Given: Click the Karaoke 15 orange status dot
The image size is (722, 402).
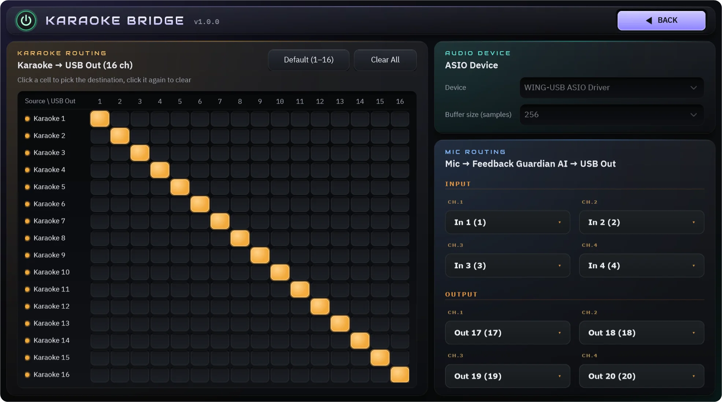Looking at the screenshot, I should tap(27, 358).
